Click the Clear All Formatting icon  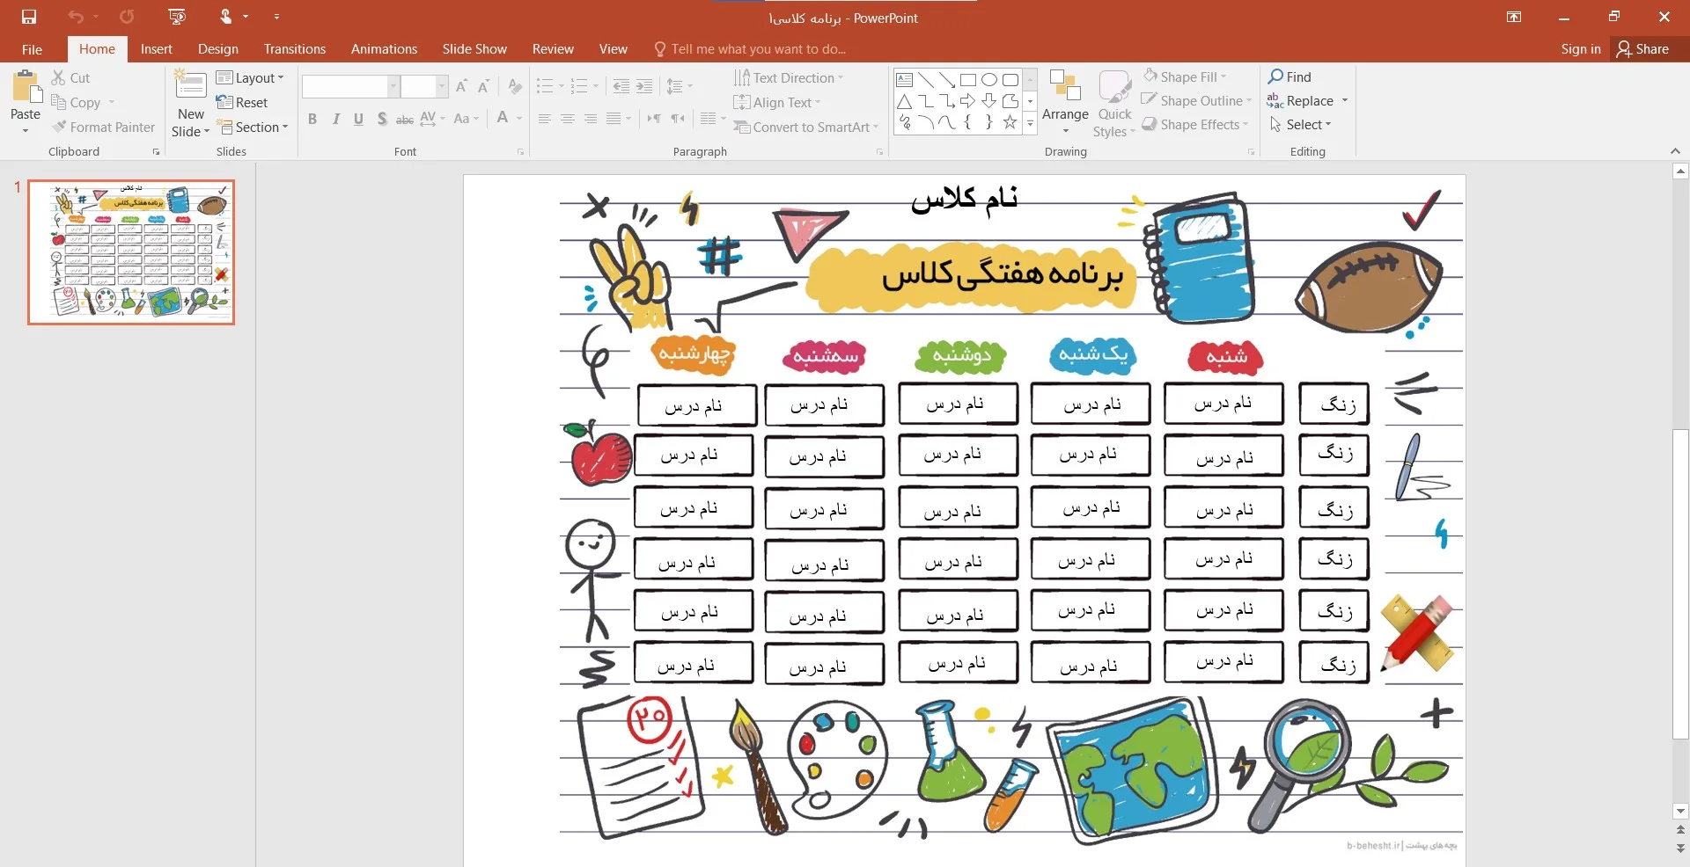[515, 86]
